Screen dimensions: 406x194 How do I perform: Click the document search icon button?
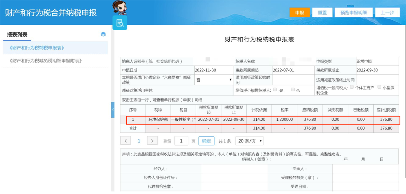[120, 23]
